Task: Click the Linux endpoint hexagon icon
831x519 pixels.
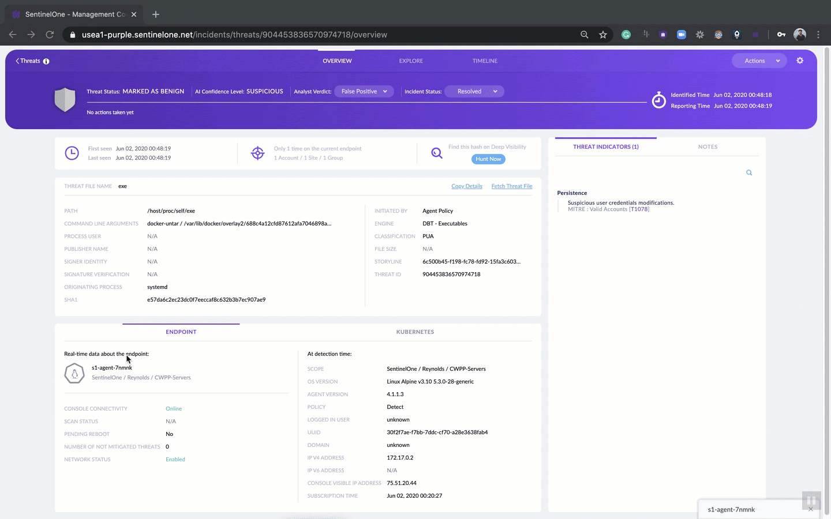Action: point(74,373)
